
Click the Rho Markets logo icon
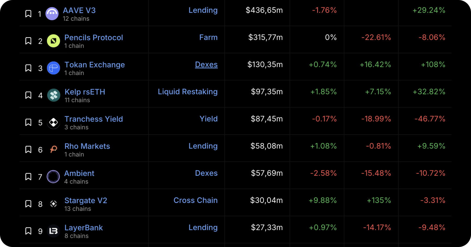[53, 149]
